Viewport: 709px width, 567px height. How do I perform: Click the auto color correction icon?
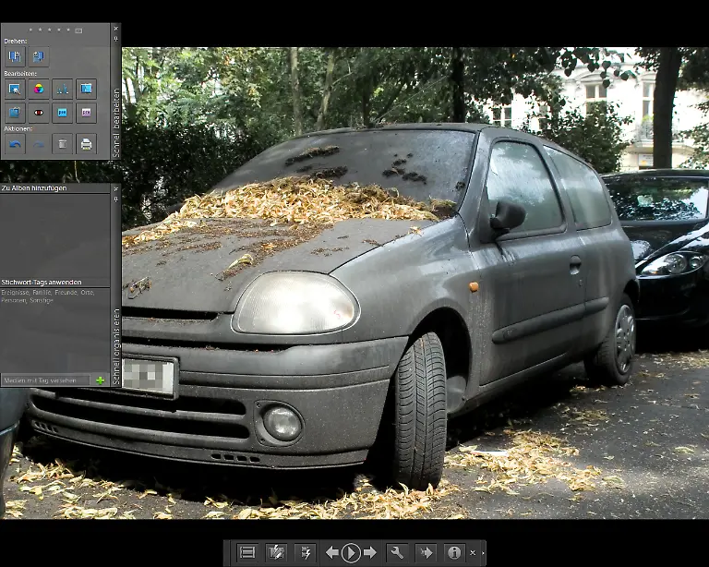[38, 89]
